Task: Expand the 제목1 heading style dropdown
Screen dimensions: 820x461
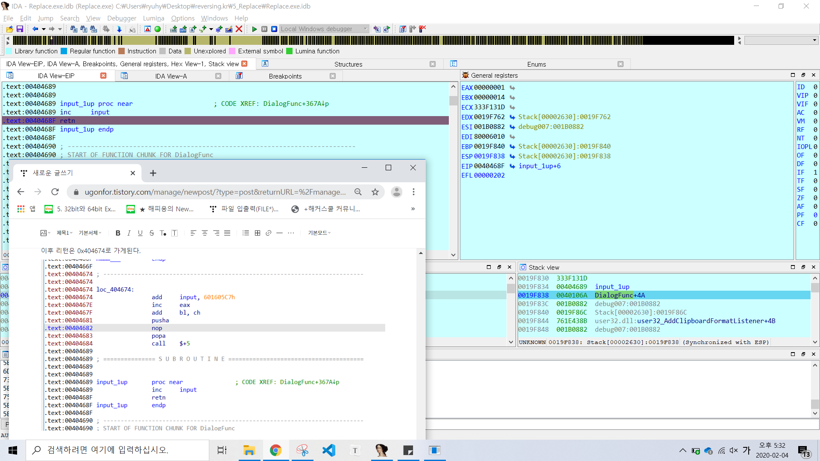Action: click(65, 233)
